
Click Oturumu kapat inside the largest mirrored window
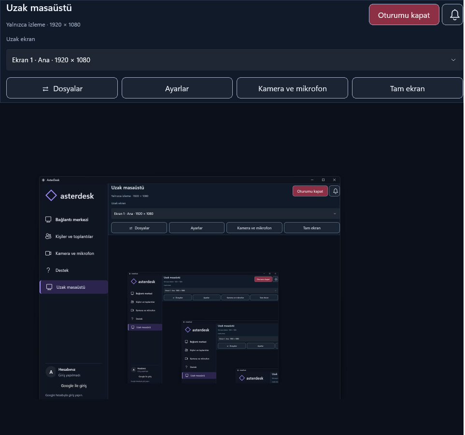[x=310, y=191]
